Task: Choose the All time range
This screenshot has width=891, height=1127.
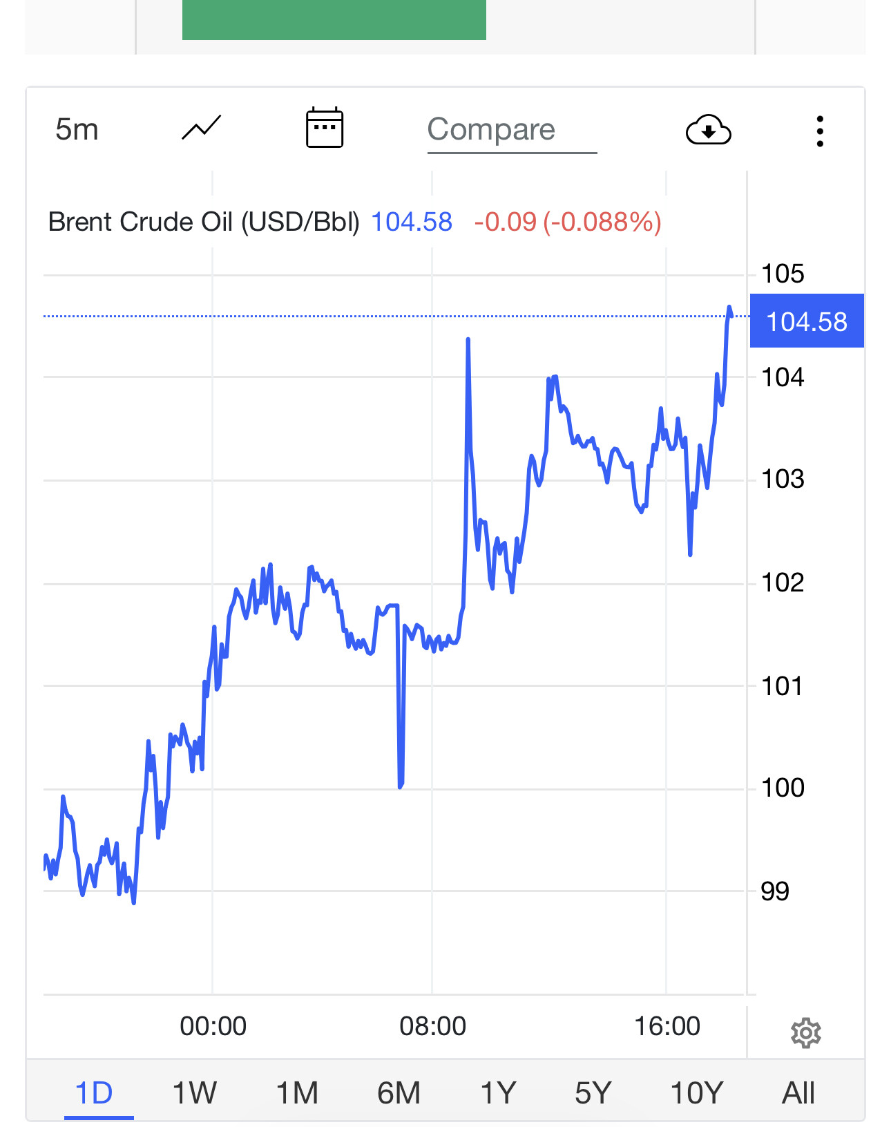Action: 798,1093
